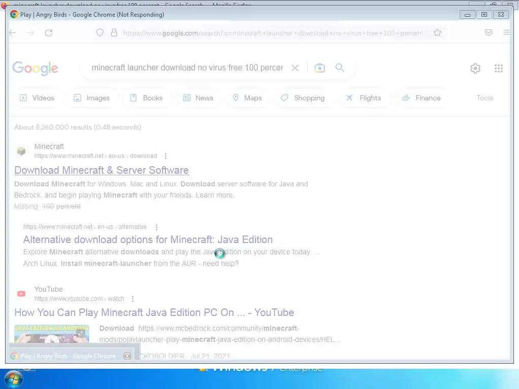Save to Pocket icon in toolbar

tap(488, 32)
